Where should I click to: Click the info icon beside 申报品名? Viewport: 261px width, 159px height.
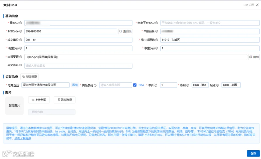(x=157, y=31)
